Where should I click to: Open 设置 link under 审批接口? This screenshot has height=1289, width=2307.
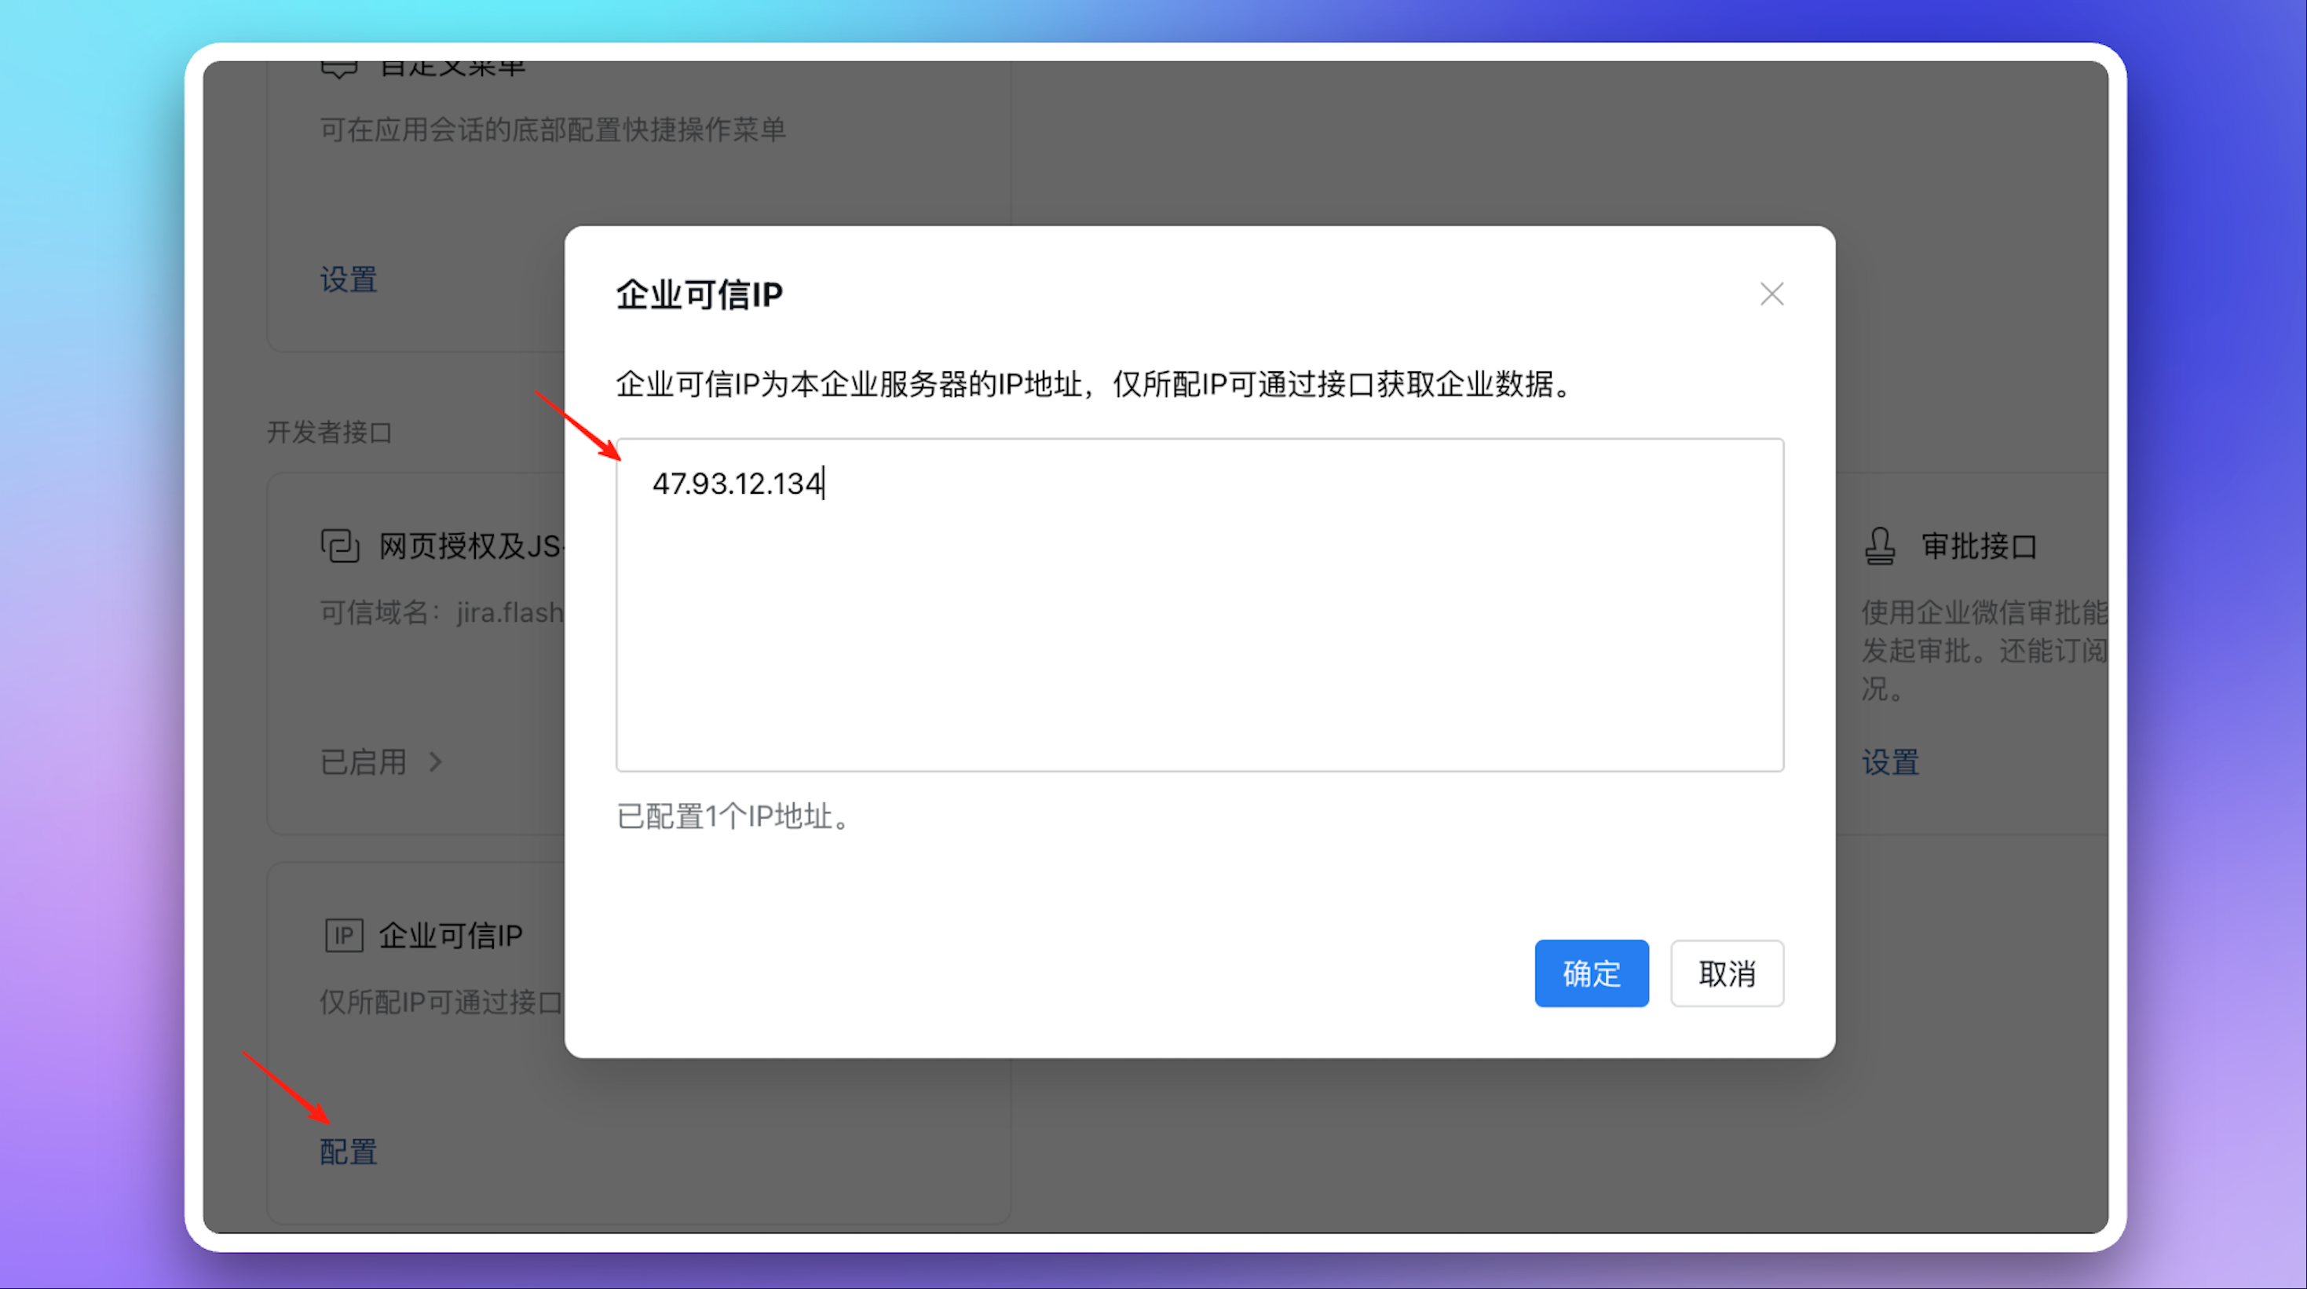pos(1890,763)
